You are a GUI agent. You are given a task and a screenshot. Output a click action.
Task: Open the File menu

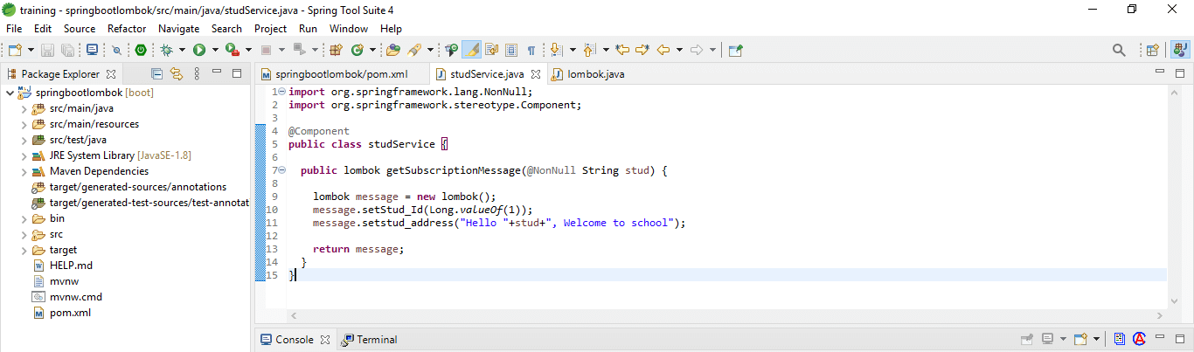(x=14, y=29)
